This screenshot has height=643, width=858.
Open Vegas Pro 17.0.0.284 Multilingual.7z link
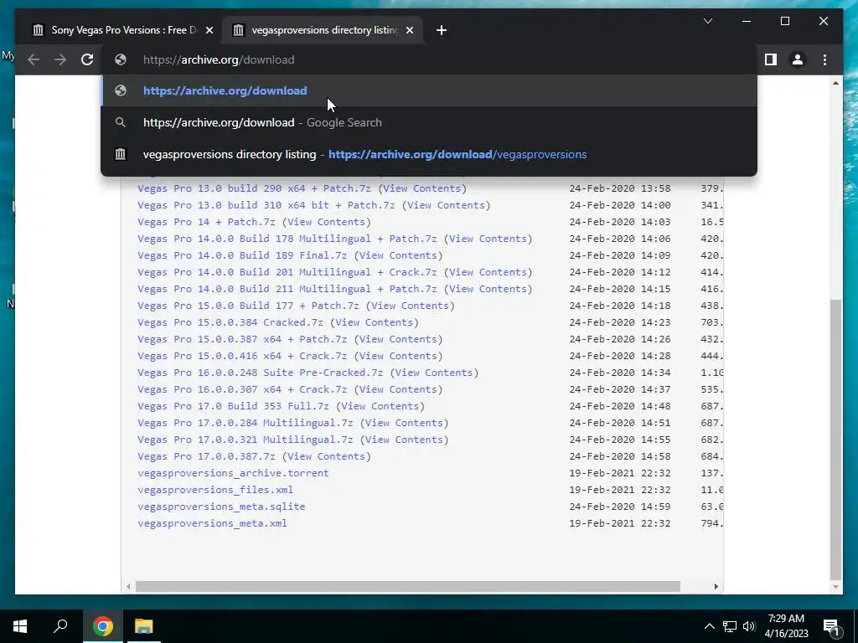click(246, 423)
